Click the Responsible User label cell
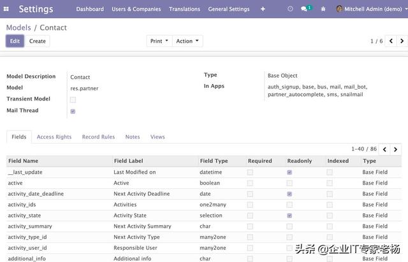The height and width of the screenshot is (262, 408). tap(135, 248)
